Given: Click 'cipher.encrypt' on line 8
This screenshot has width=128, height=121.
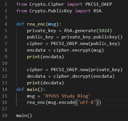Looking at the screenshot, I should coord(72,50).
